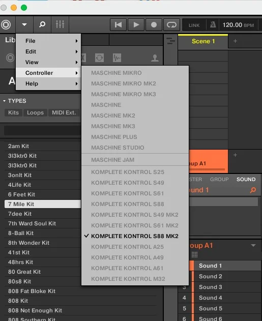
Task: Expand the Group A1 dropdown arrow
Action: click(x=253, y=245)
